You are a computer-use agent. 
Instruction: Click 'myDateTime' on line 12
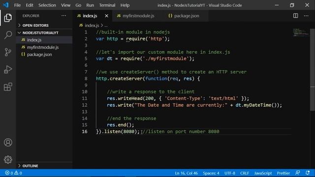coord(257,105)
